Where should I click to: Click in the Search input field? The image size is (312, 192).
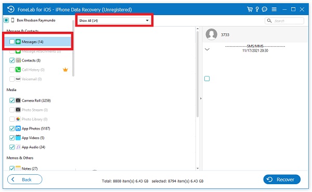(284, 21)
